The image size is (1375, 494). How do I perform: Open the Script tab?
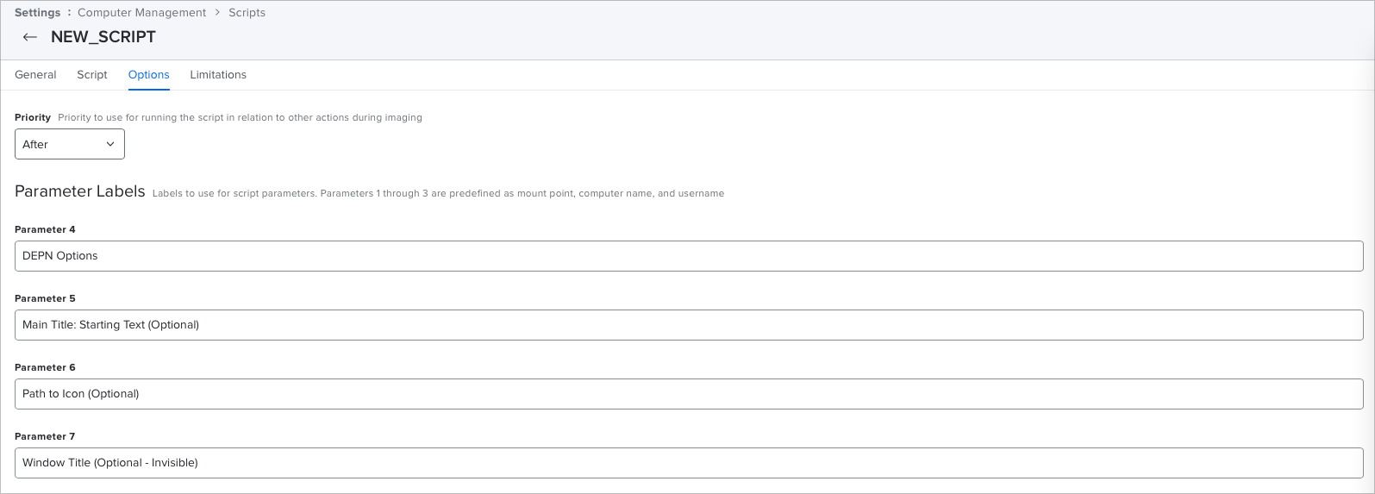[92, 75]
